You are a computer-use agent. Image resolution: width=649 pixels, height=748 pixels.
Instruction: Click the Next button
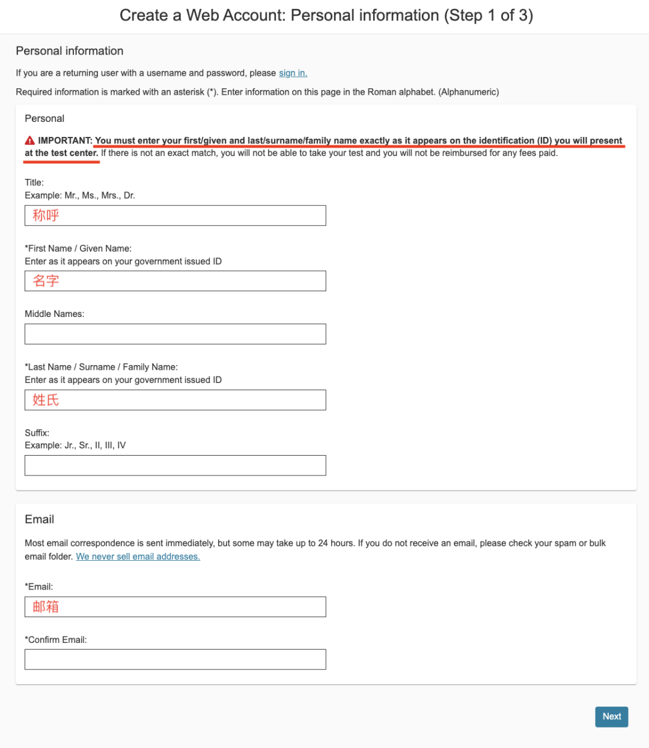point(612,717)
